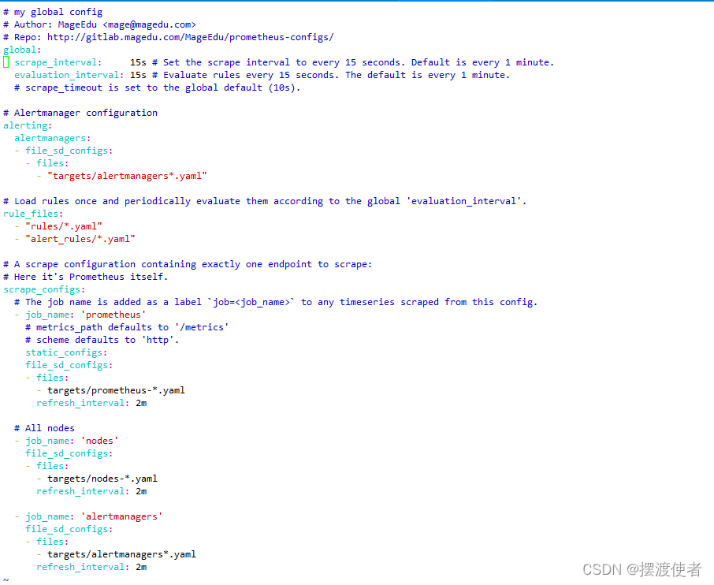Click the gitlab.magedu.com repo URL
This screenshot has height=585, width=714.
coord(191,37)
